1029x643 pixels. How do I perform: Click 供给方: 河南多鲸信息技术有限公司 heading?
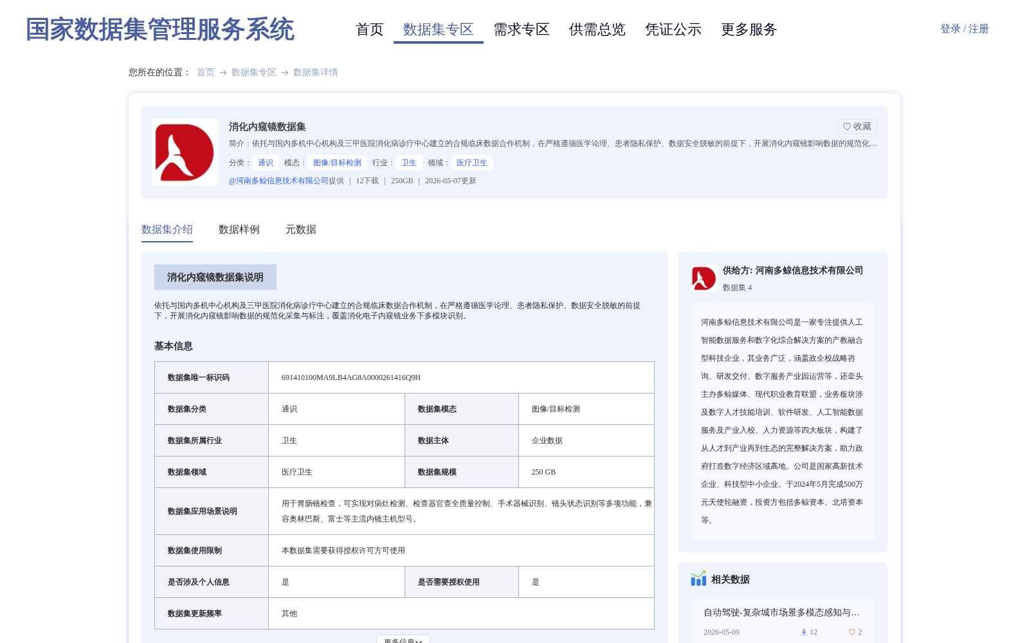[793, 271]
